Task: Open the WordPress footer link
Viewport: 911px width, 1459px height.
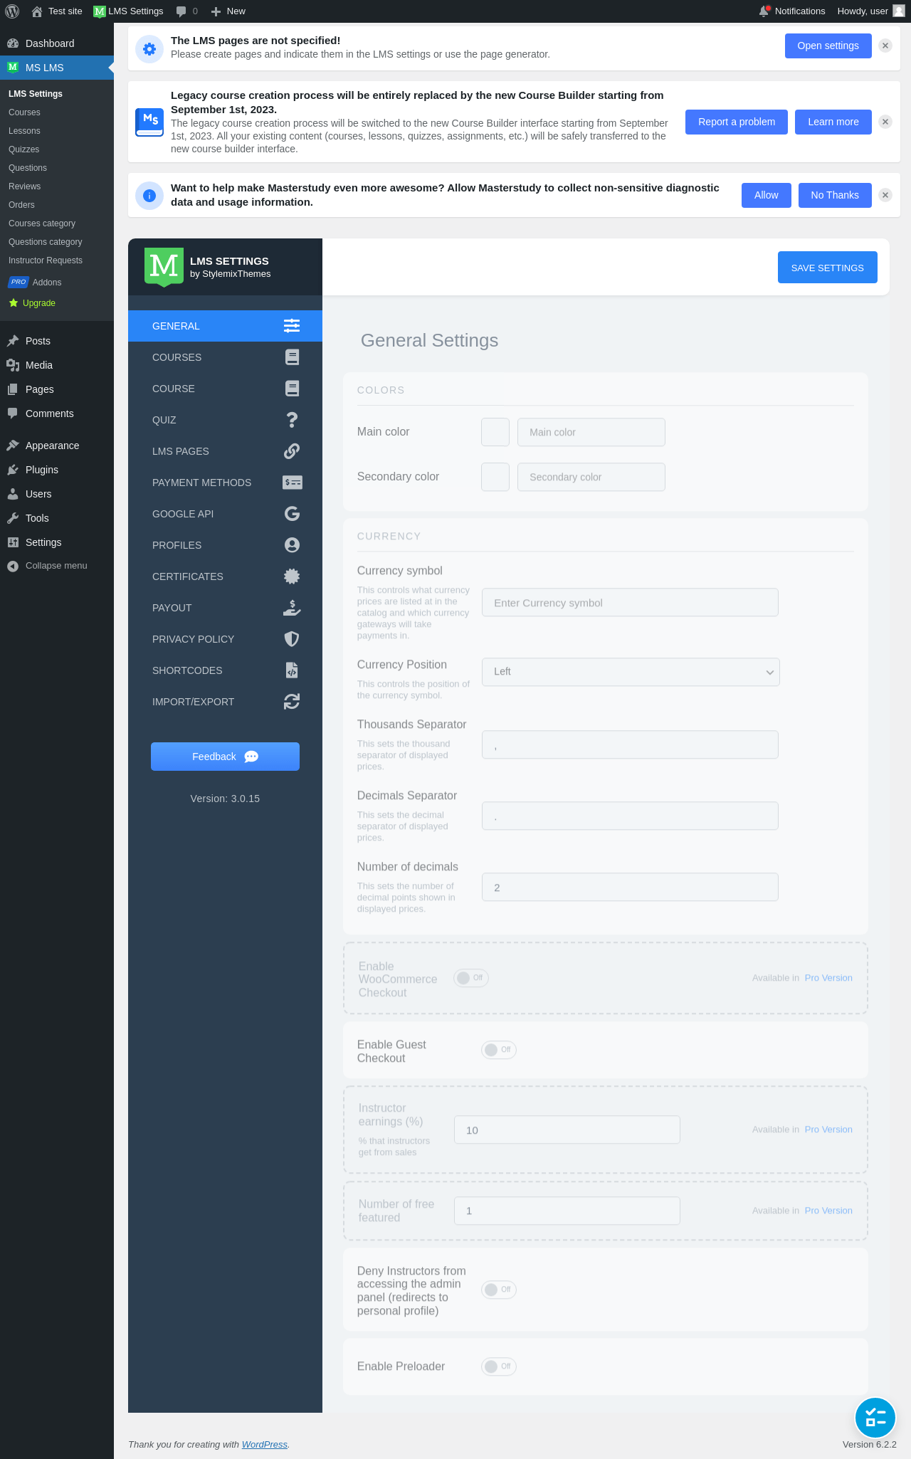Action: pyautogui.click(x=265, y=1444)
